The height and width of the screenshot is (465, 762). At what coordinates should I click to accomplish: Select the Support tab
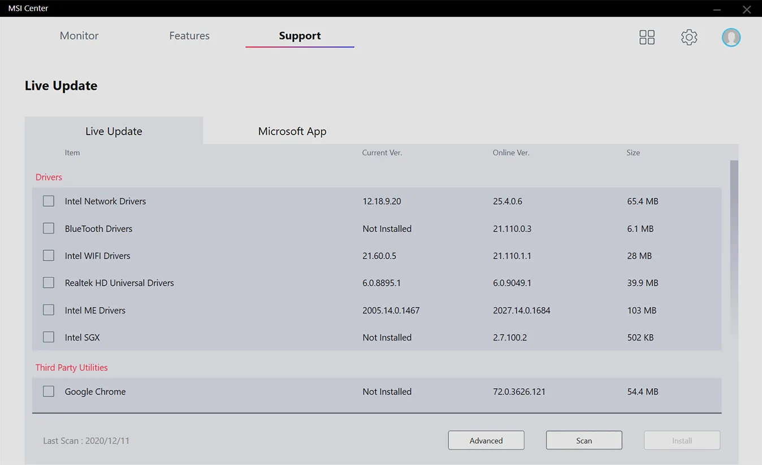tap(300, 36)
